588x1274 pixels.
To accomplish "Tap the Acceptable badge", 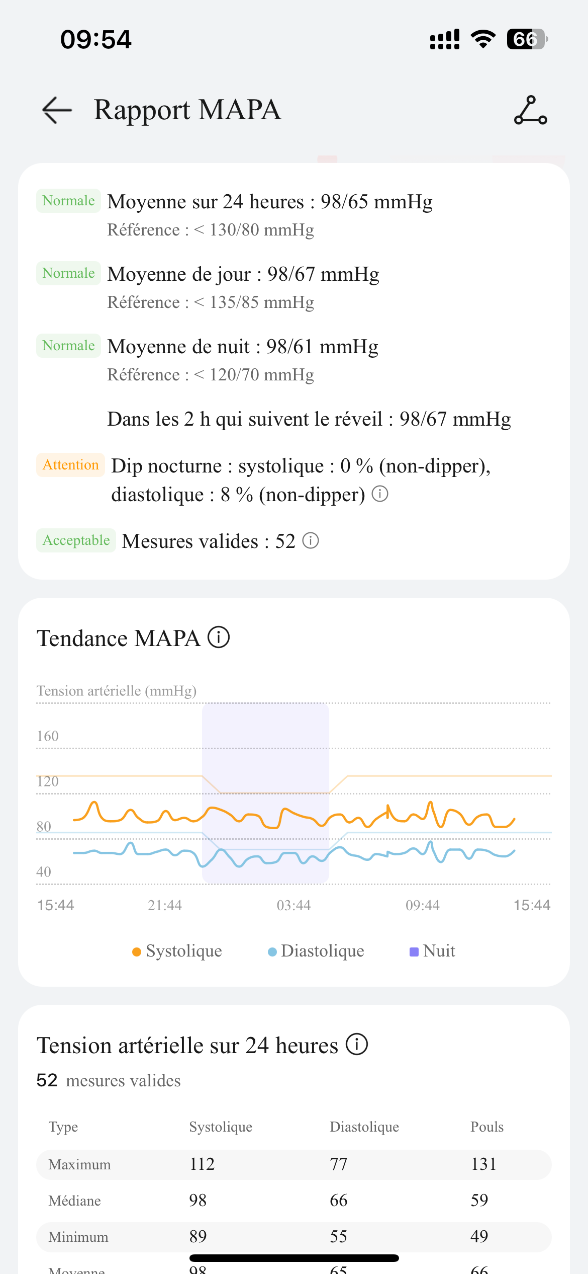I will click(x=76, y=540).
